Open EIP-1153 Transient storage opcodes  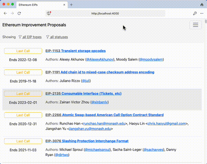76,51
